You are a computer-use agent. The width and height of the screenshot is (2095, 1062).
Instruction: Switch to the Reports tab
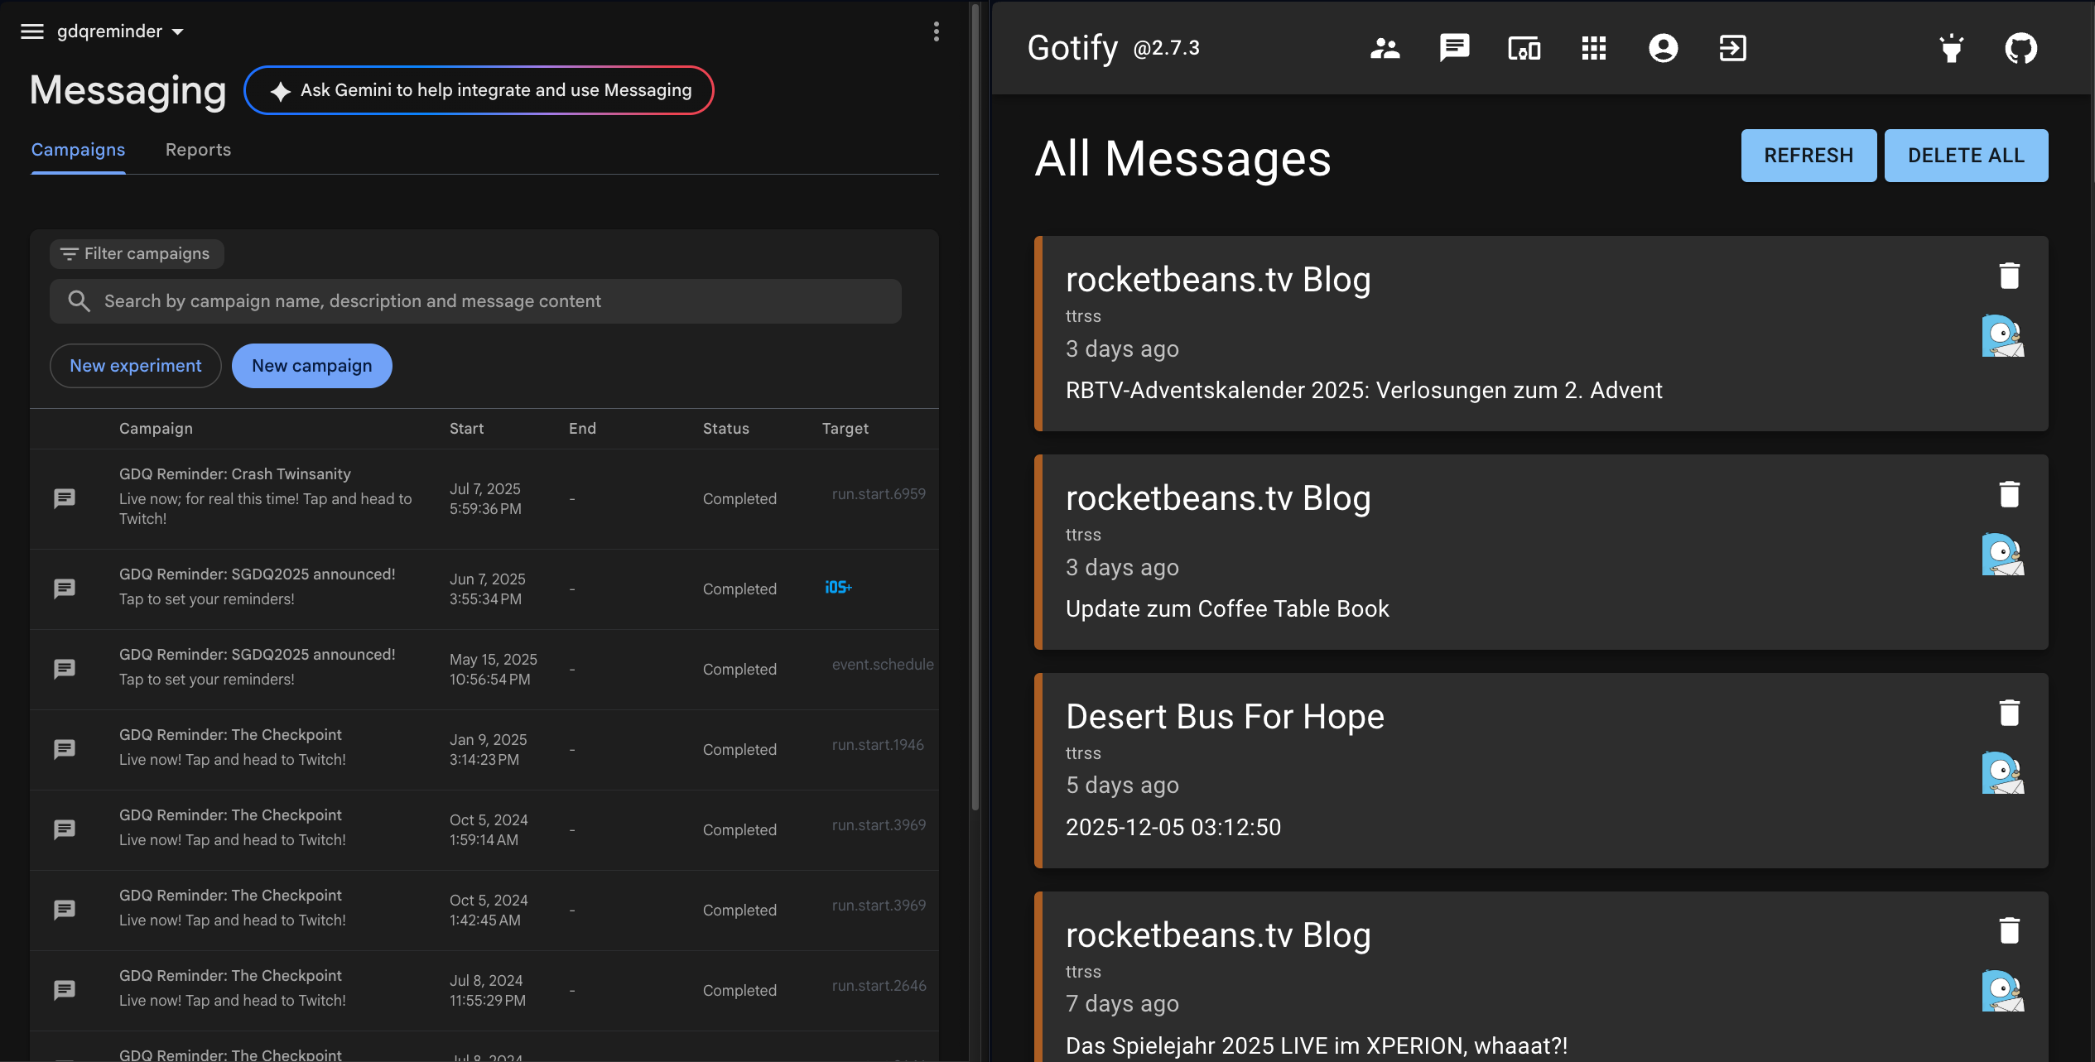[198, 150]
